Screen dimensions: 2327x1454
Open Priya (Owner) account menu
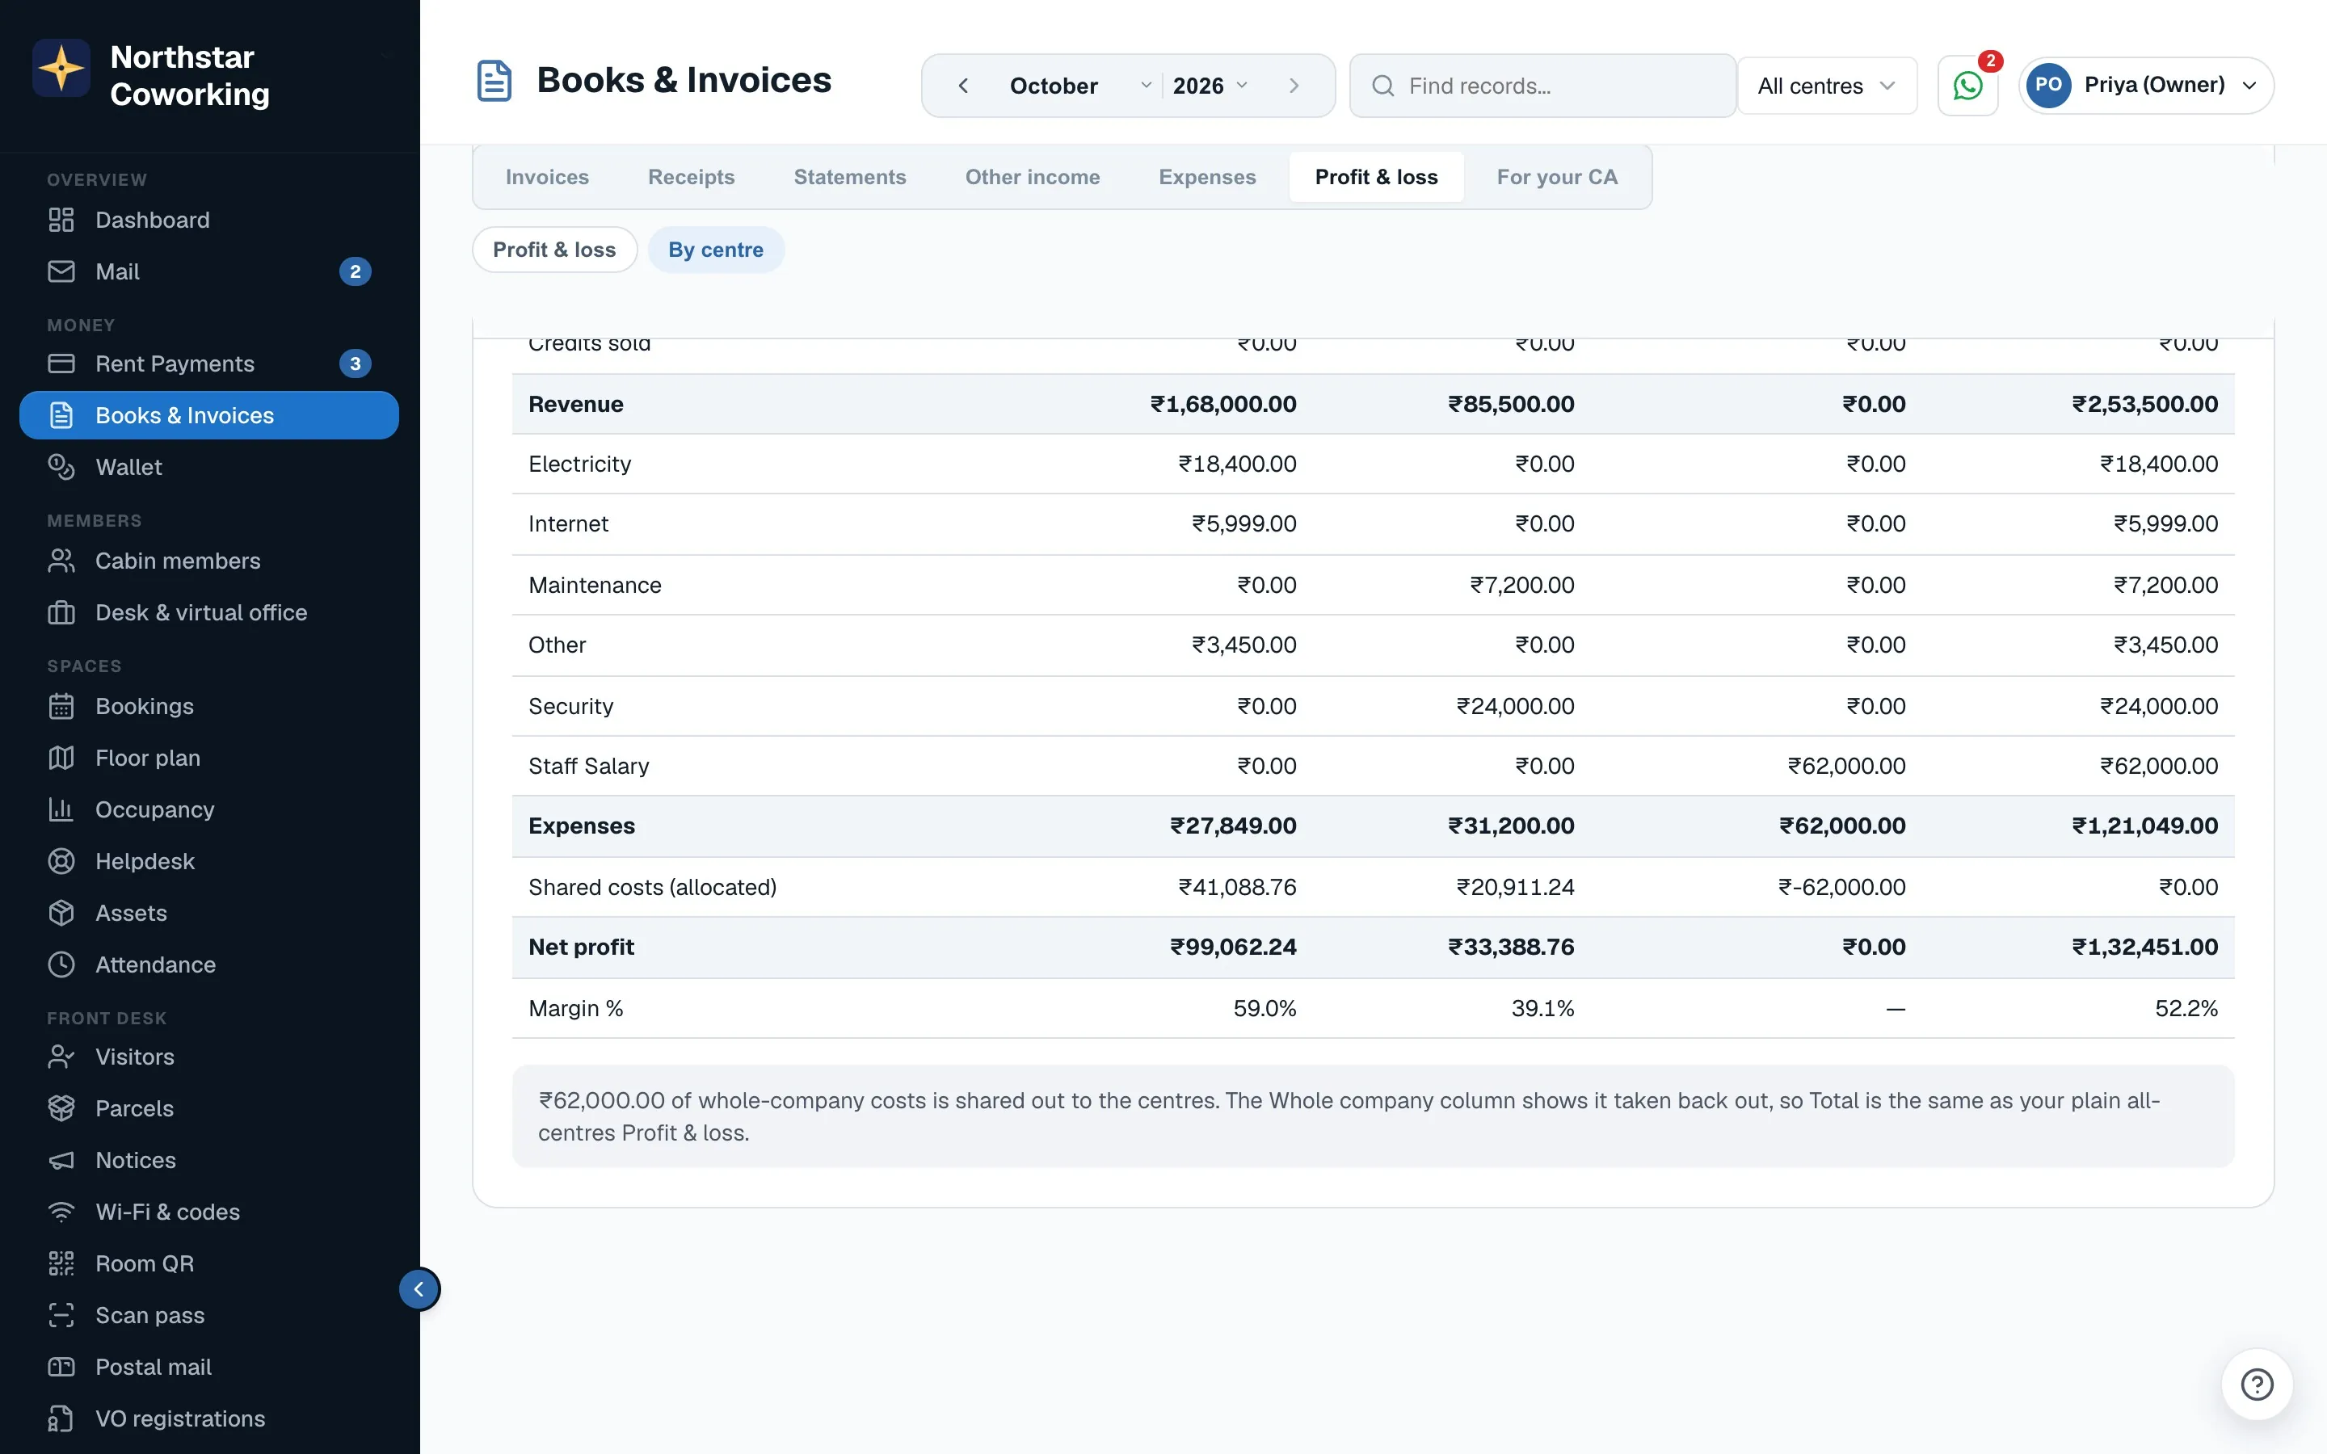(x=2145, y=86)
